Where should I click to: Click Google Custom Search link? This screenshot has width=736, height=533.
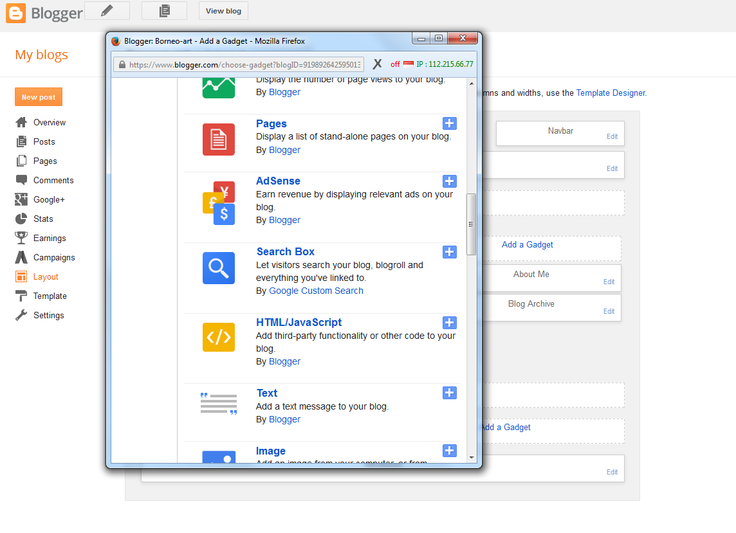316,291
